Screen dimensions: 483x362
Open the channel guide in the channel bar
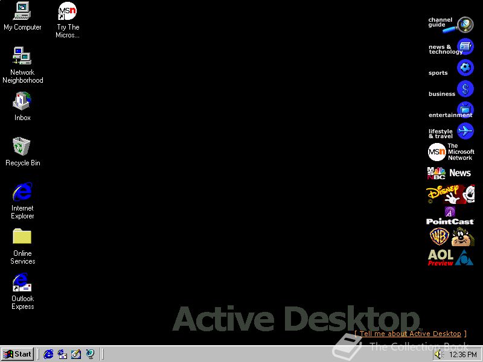pyautogui.click(x=450, y=24)
